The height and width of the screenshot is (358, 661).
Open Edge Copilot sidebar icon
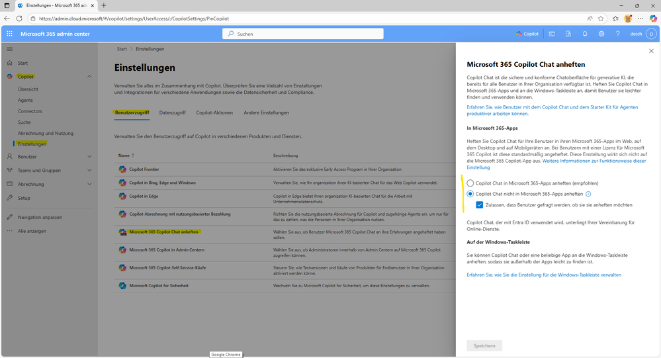click(653, 19)
